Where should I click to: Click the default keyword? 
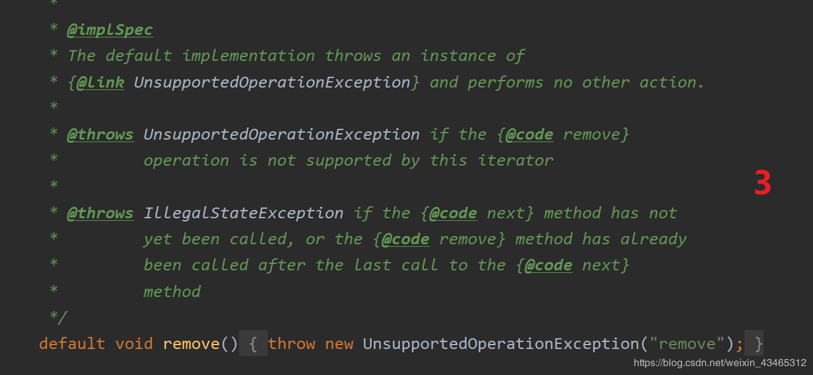tap(72, 344)
